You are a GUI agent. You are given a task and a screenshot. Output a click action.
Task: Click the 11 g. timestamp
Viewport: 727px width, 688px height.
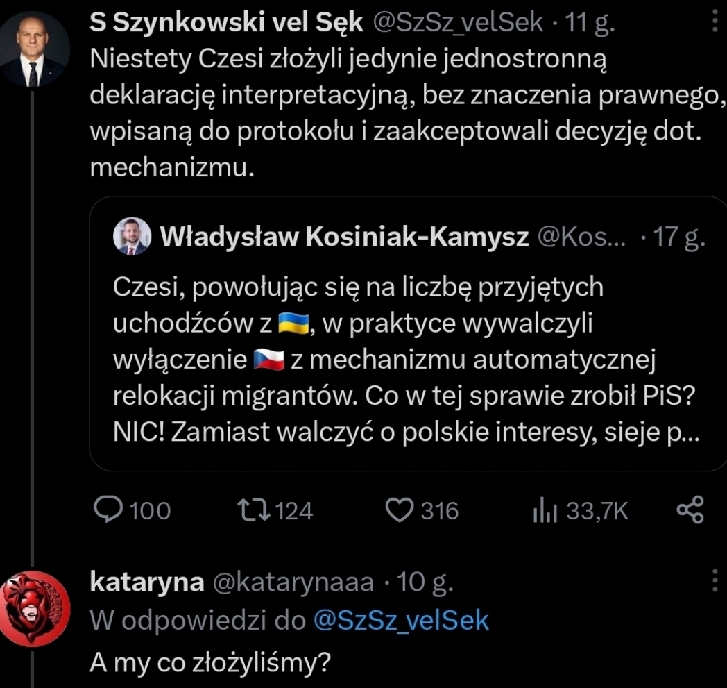tap(590, 24)
